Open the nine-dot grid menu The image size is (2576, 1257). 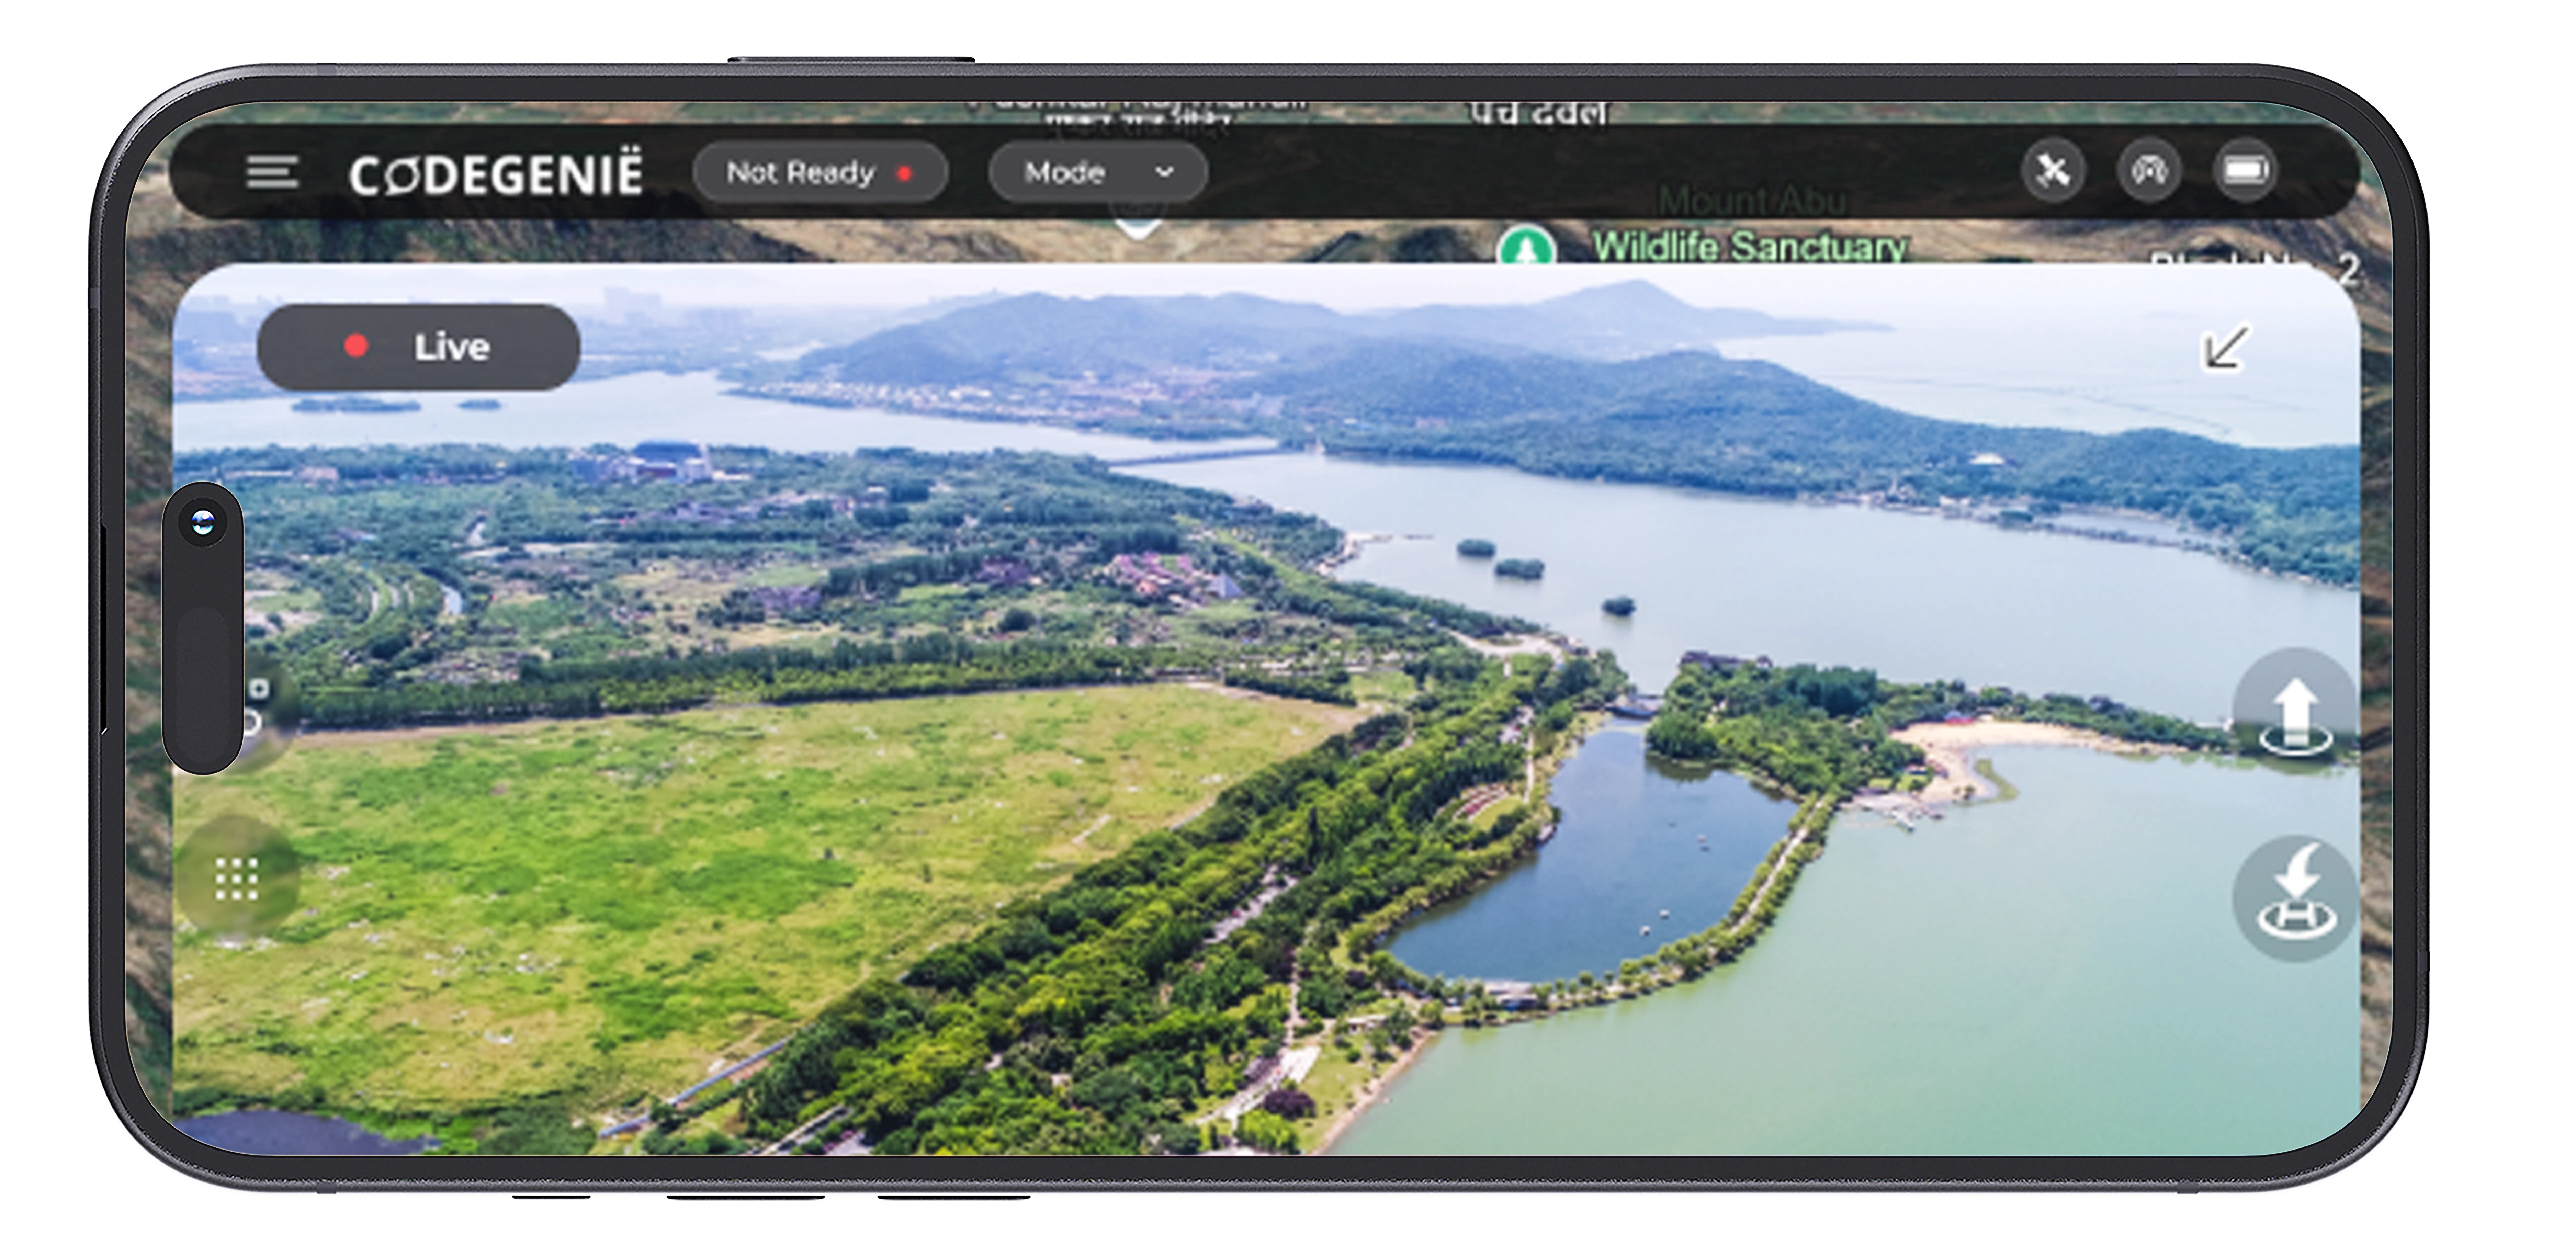[x=237, y=879]
